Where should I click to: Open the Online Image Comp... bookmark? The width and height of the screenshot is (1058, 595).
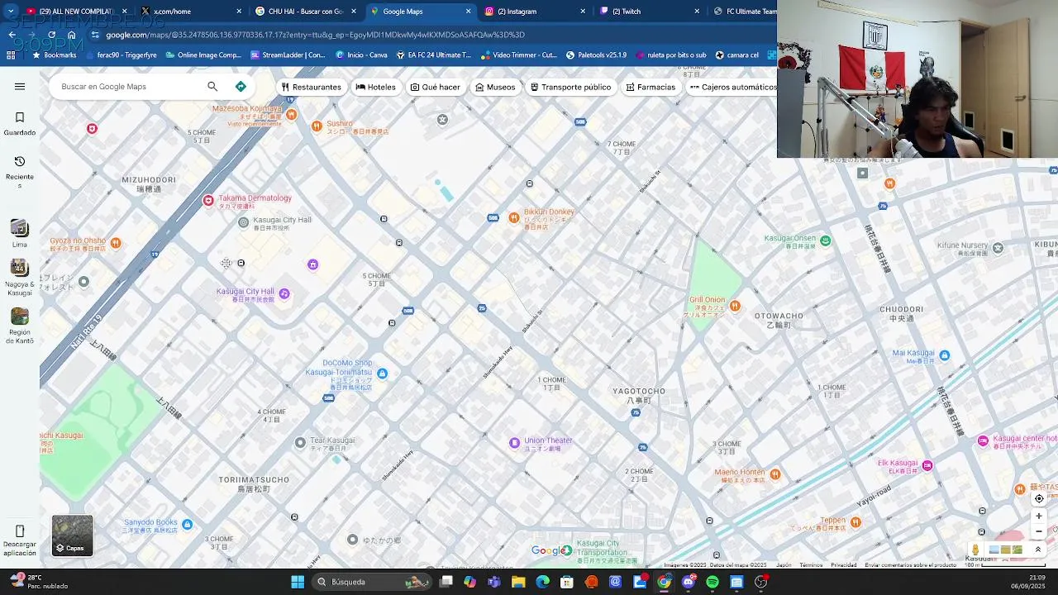point(203,55)
